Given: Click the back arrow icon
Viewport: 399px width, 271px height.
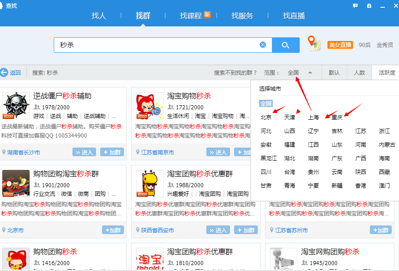Looking at the screenshot, I should 4,72.
